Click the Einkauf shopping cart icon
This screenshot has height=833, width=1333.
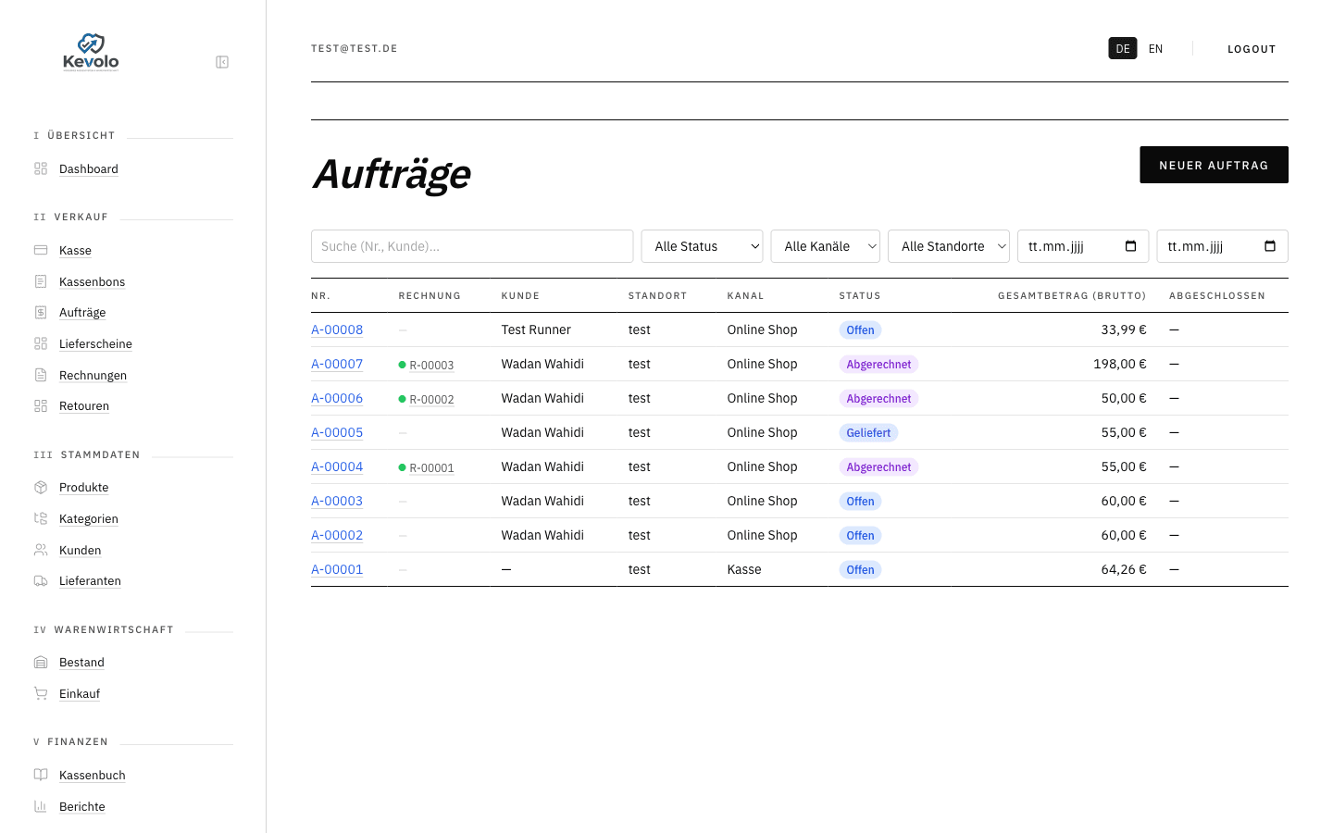tap(41, 693)
